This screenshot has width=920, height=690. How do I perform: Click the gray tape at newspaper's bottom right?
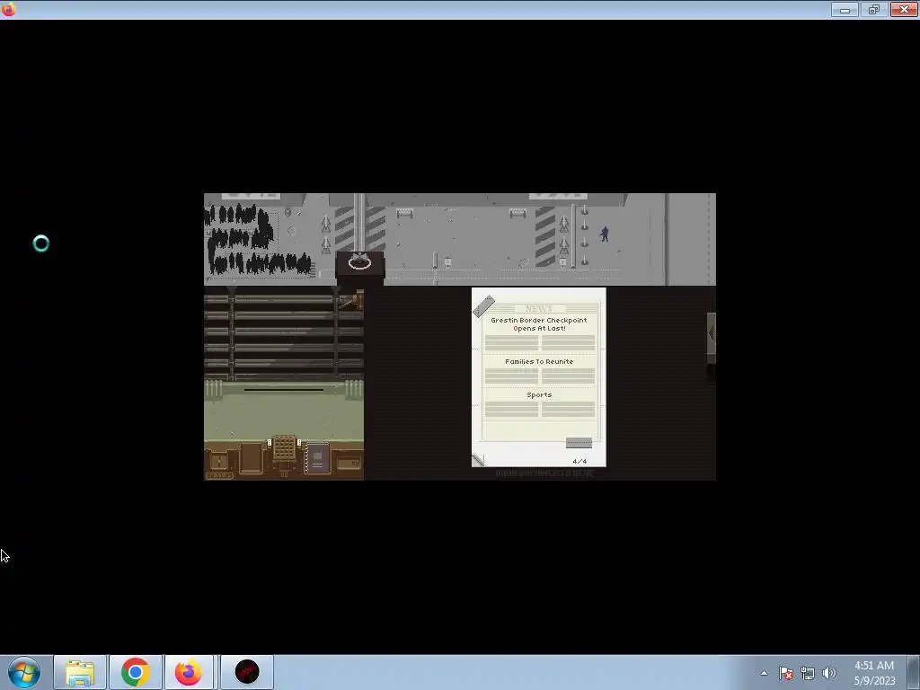coord(579,443)
